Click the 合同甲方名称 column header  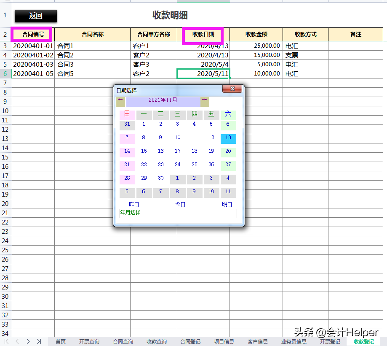click(x=154, y=34)
